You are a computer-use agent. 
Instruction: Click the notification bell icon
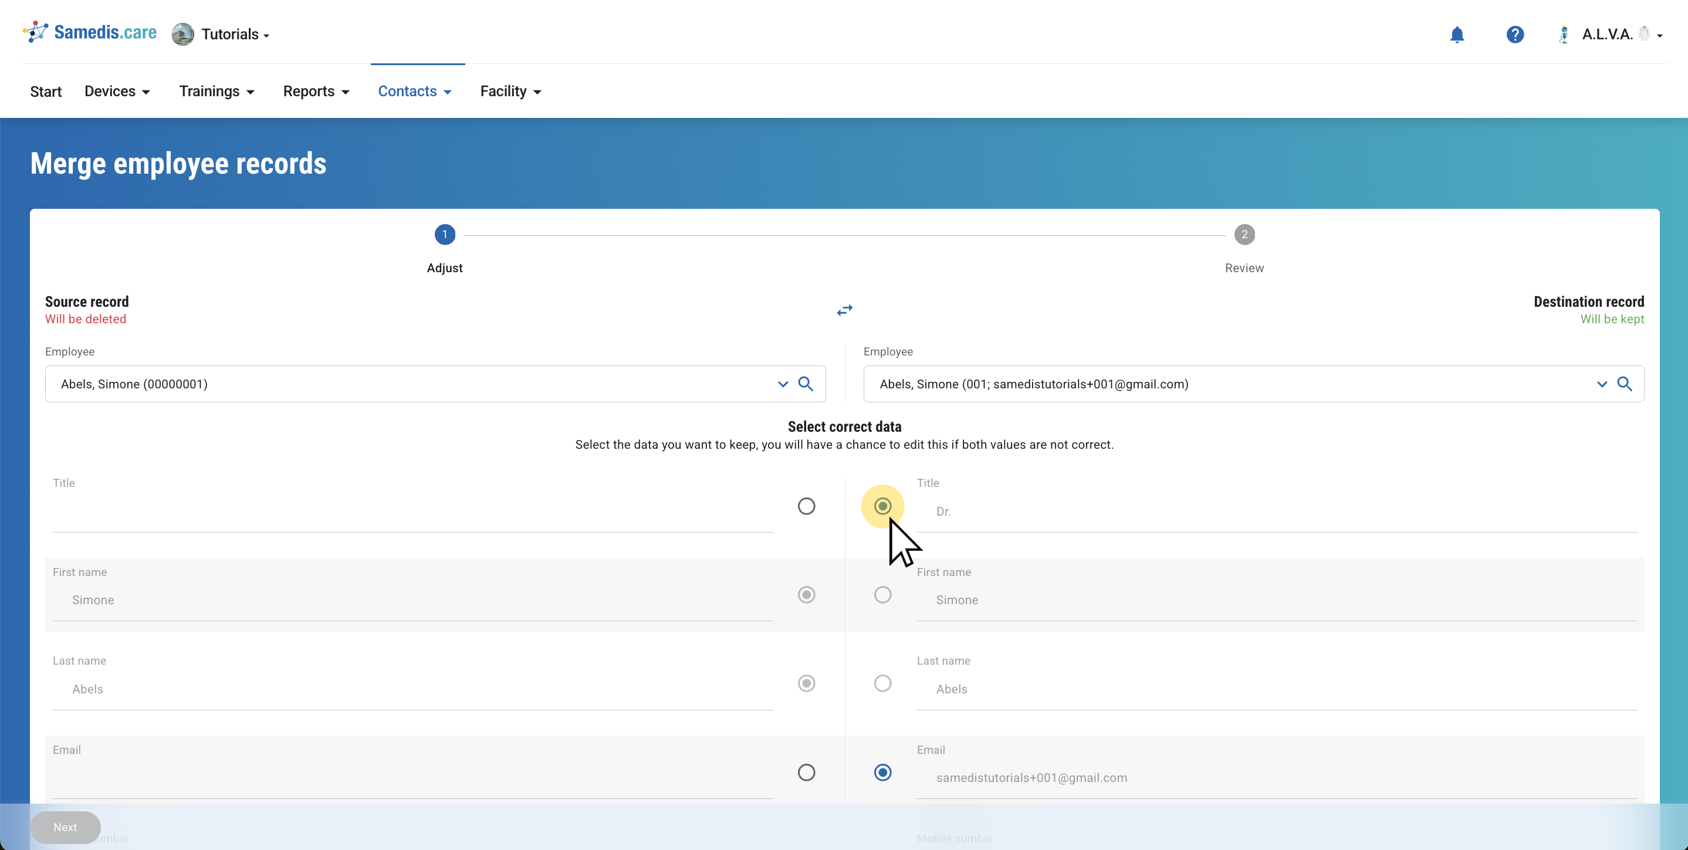(1457, 35)
